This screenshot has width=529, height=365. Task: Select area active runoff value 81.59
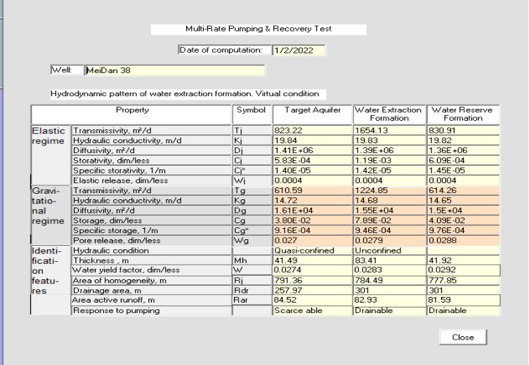pos(463,300)
